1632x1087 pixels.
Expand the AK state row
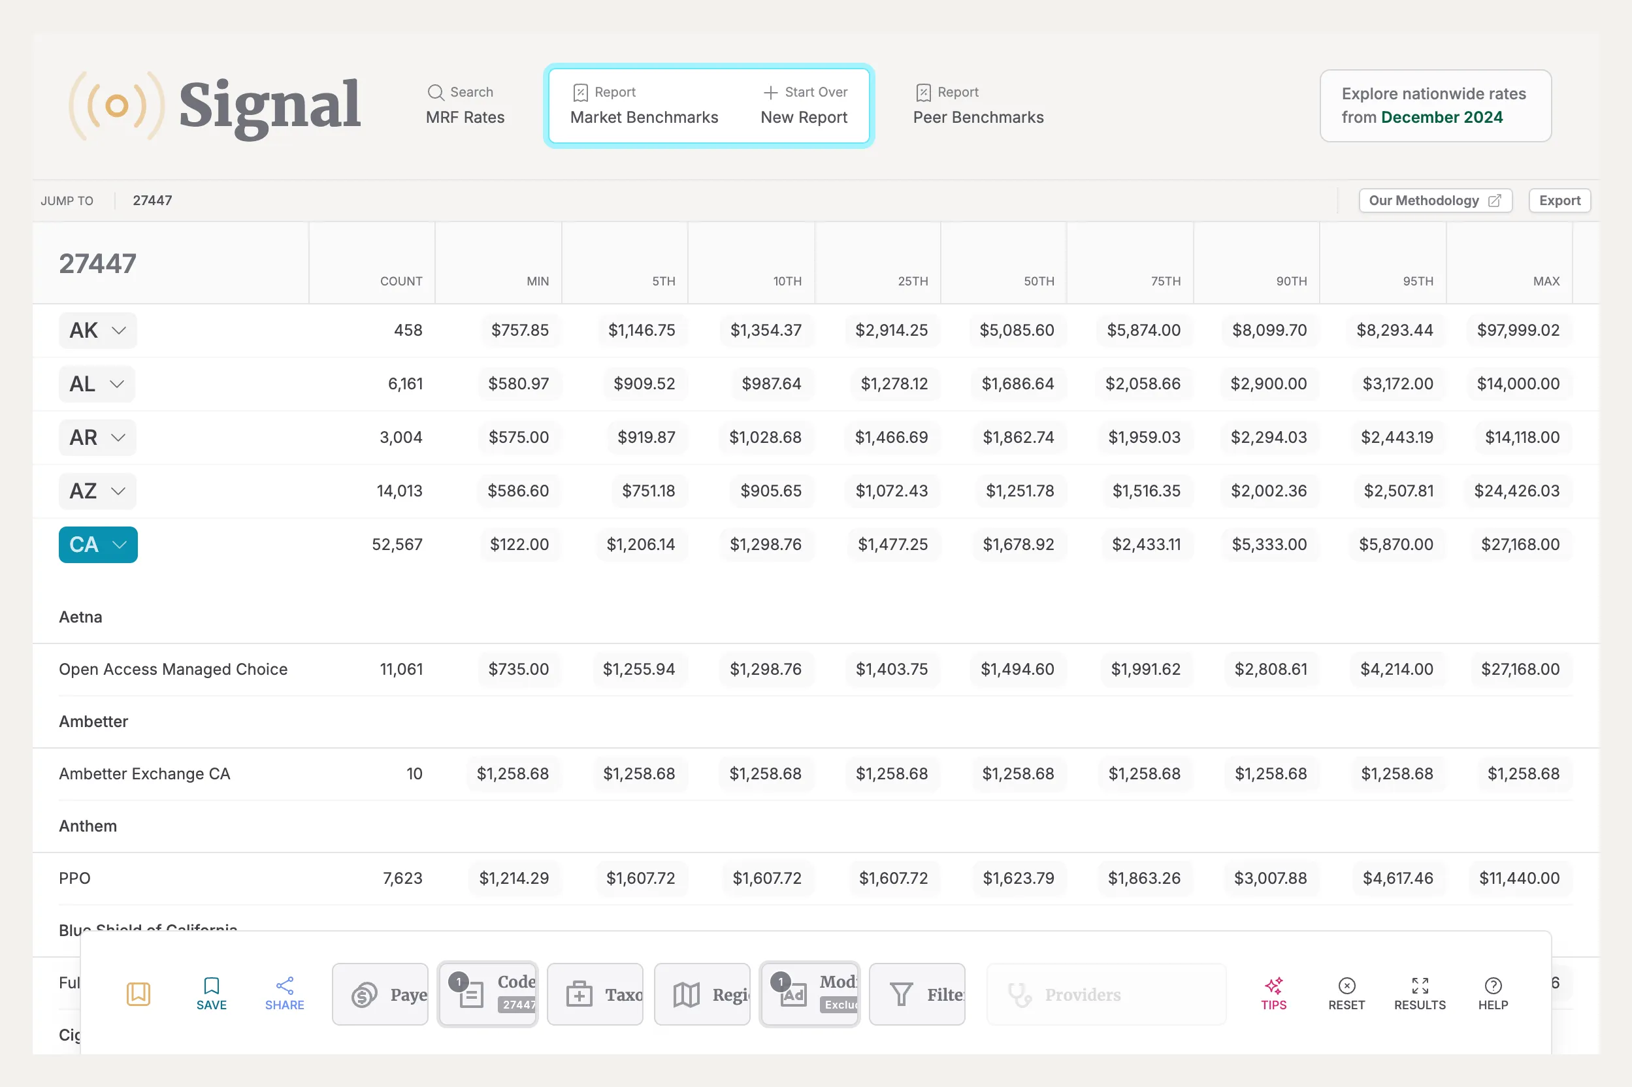coord(98,330)
